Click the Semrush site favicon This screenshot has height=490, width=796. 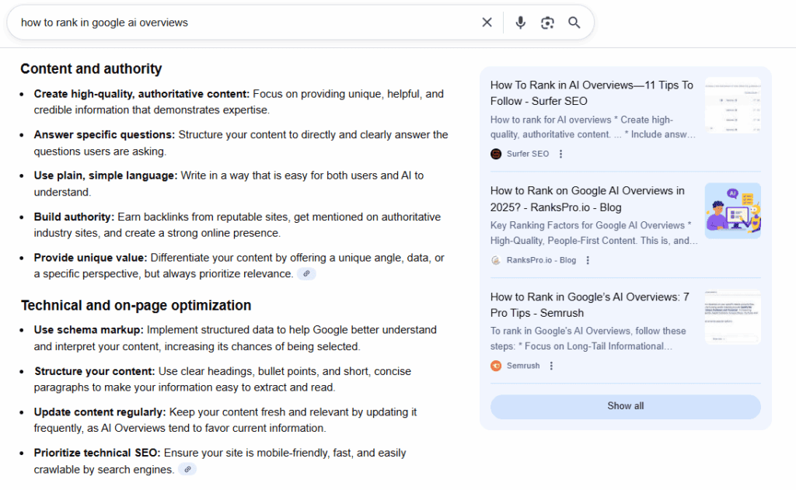click(496, 365)
